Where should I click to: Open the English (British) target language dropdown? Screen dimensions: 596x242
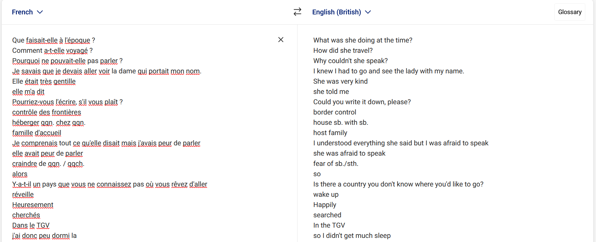[341, 12]
